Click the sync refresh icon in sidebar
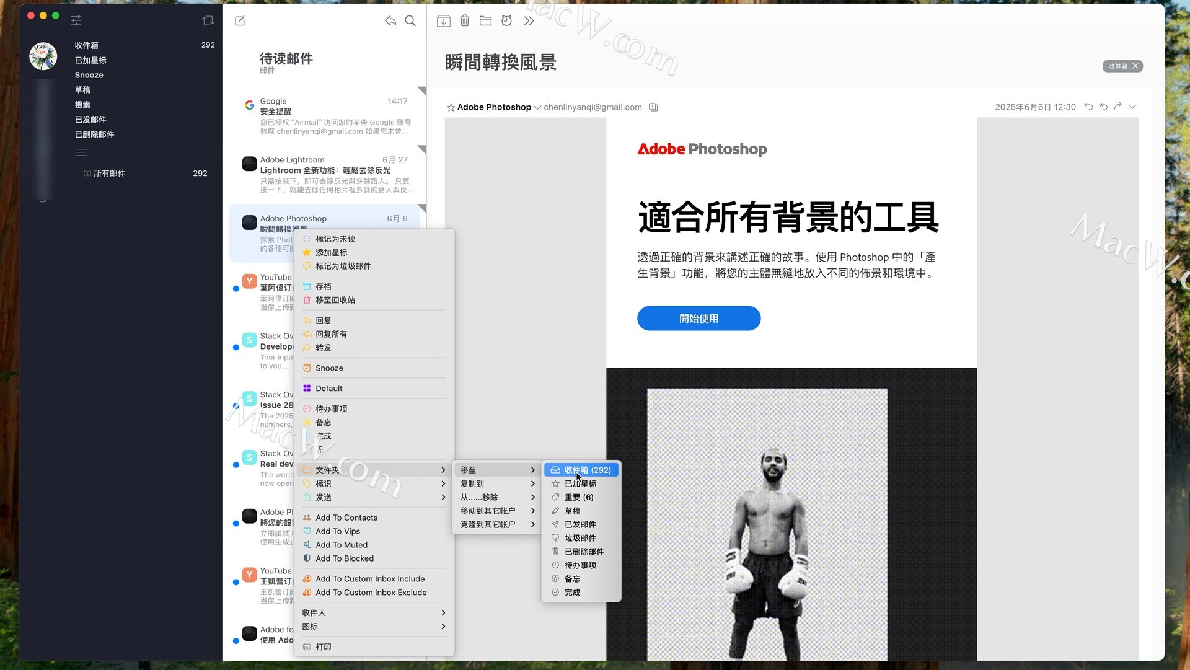 tap(208, 20)
